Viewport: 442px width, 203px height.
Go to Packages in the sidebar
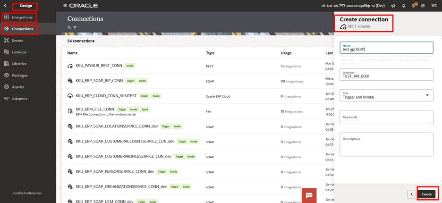pyautogui.click(x=20, y=75)
